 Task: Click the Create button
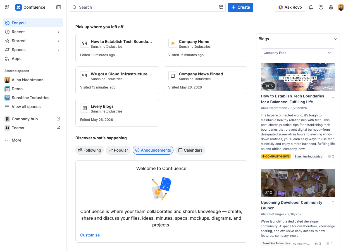pos(240,7)
